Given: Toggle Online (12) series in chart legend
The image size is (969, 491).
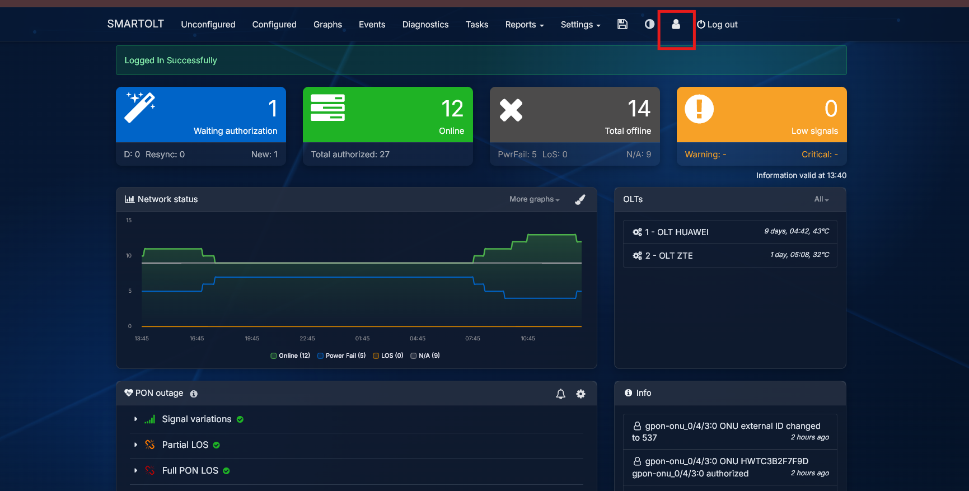Looking at the screenshot, I should tap(290, 356).
